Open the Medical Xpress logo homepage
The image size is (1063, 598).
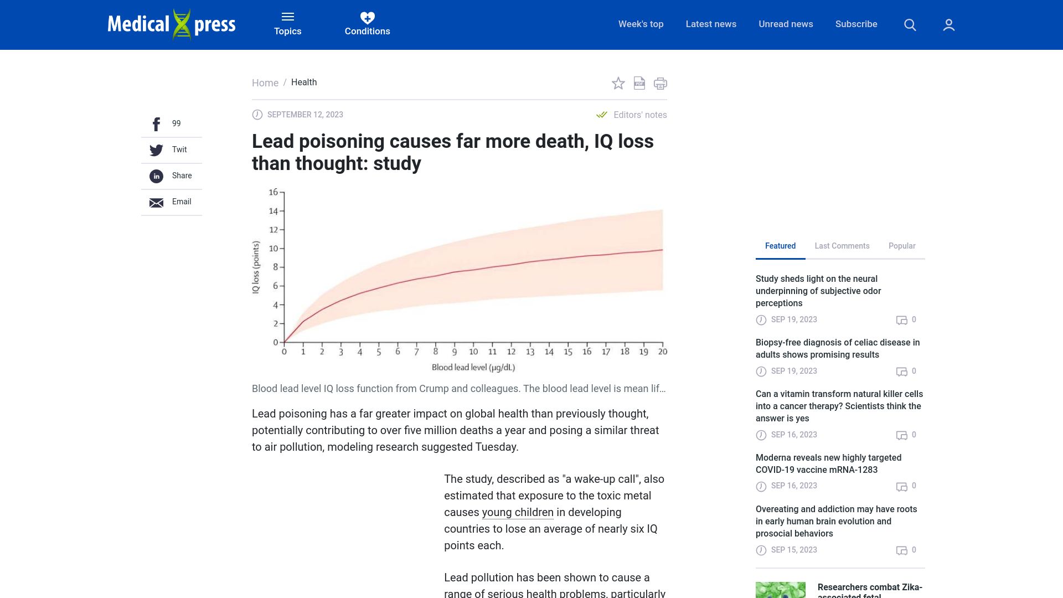point(172,25)
